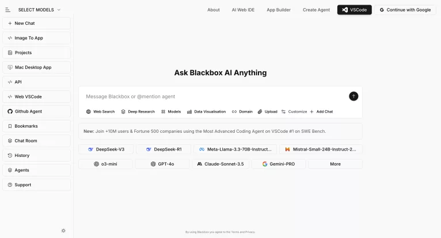Open Create Agent link
441x238 pixels.
(316, 10)
